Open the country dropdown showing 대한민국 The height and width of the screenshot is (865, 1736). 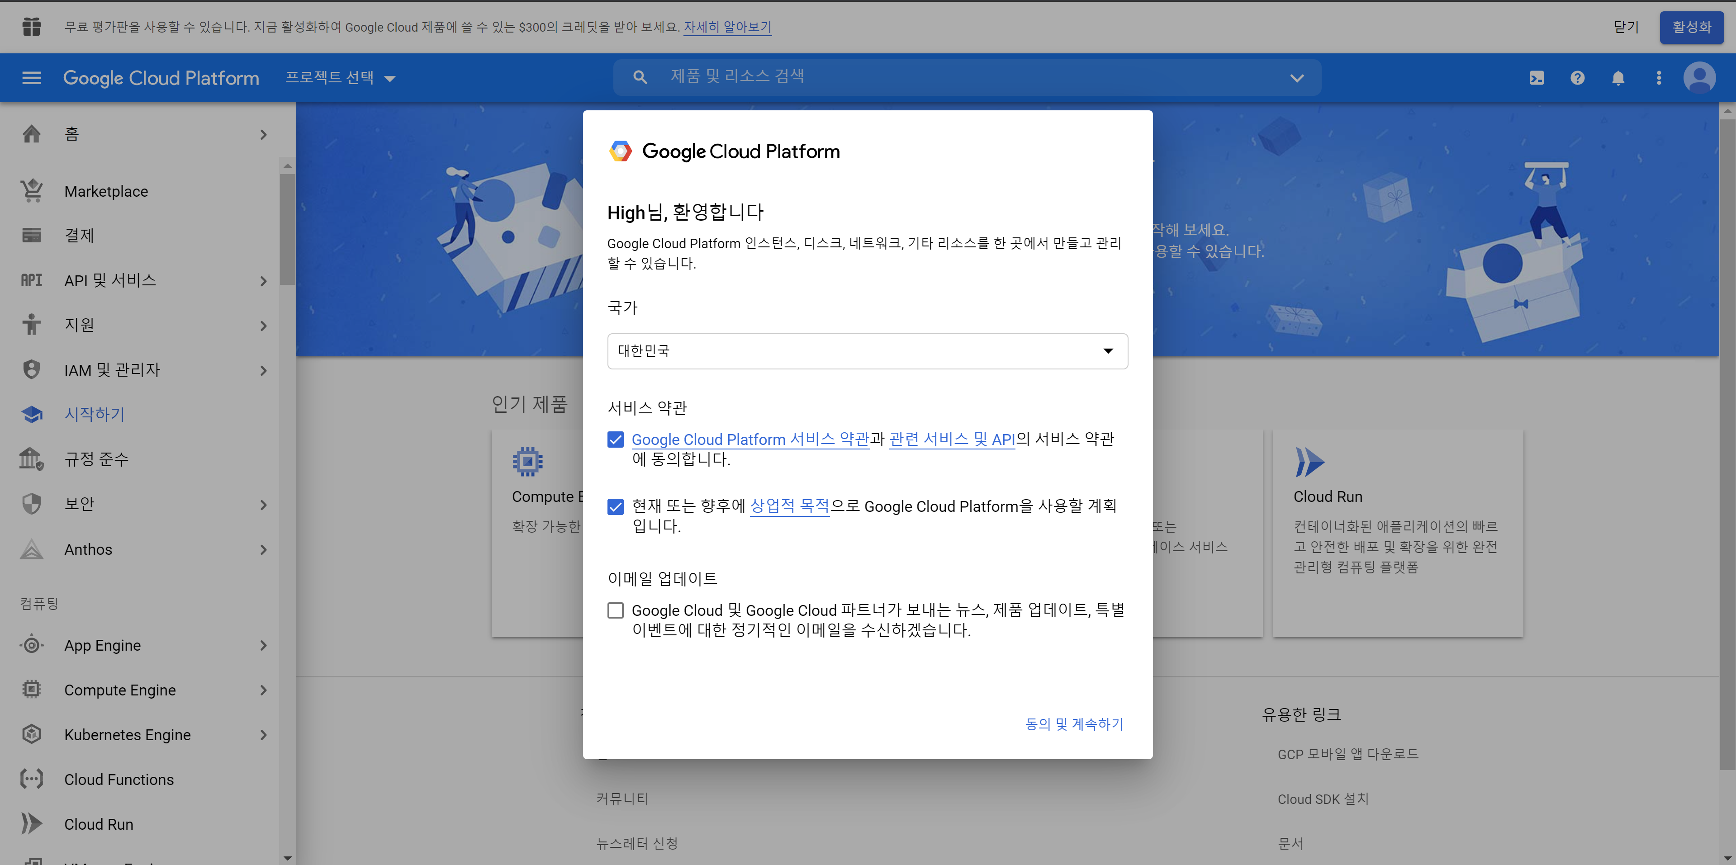coord(868,351)
